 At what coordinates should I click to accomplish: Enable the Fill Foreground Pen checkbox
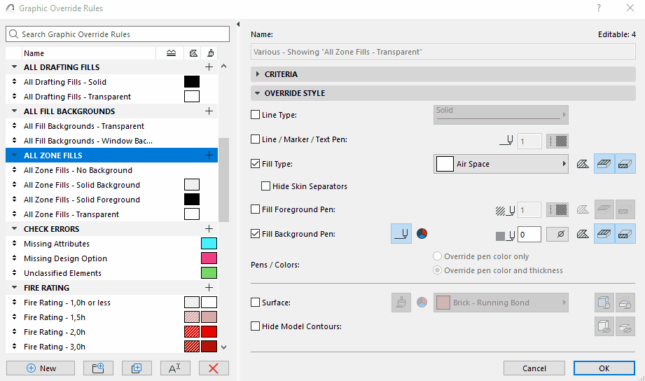pos(255,209)
